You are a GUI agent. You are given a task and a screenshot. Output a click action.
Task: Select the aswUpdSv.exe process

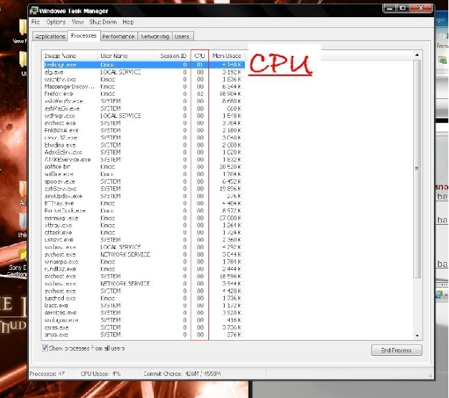click(143, 196)
